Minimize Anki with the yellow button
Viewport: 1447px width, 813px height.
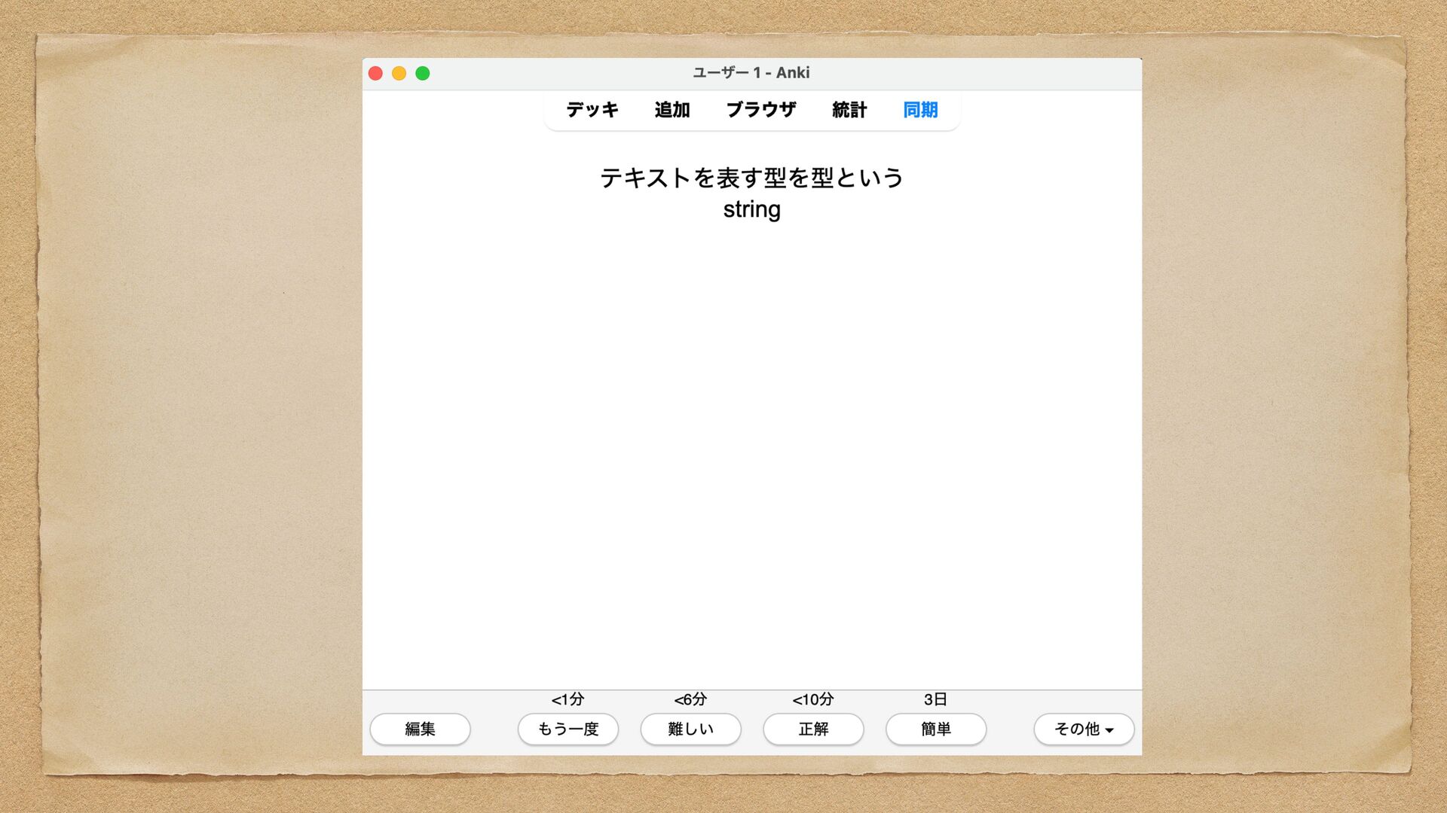tap(399, 73)
